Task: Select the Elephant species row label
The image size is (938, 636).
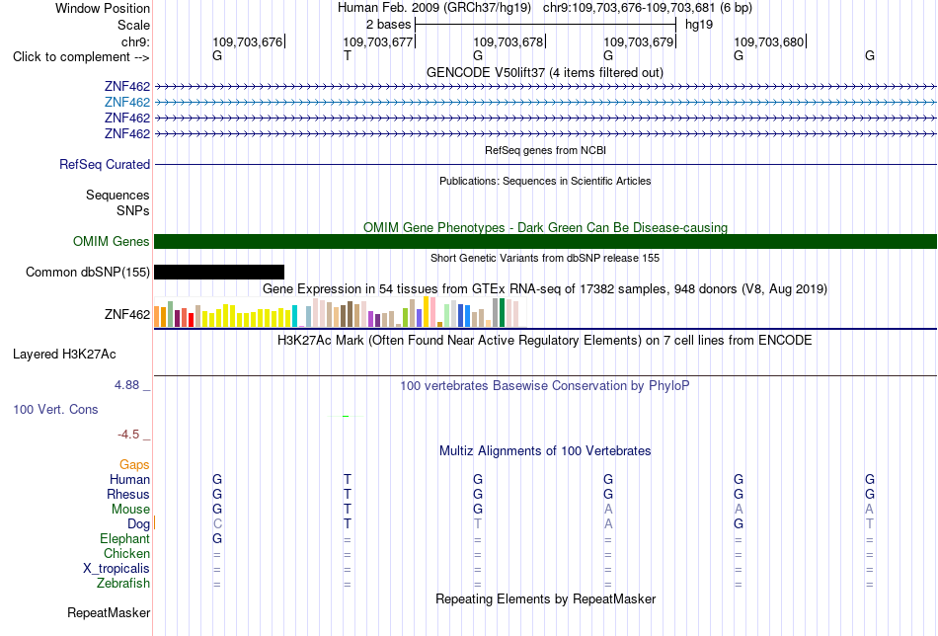Action: (x=125, y=538)
